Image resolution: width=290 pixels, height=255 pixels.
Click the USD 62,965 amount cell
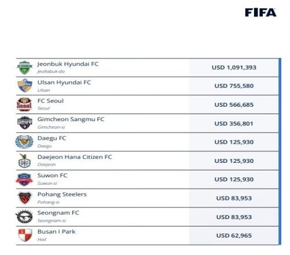pyautogui.click(x=234, y=235)
